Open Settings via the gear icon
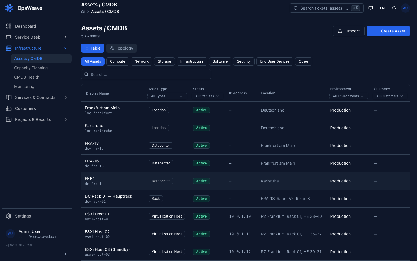The image size is (417, 261). coord(9,216)
